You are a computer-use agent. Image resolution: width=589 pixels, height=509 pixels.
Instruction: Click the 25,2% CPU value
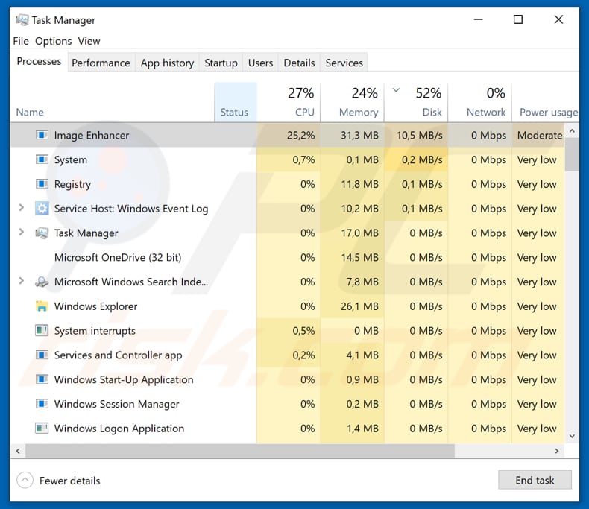point(300,135)
